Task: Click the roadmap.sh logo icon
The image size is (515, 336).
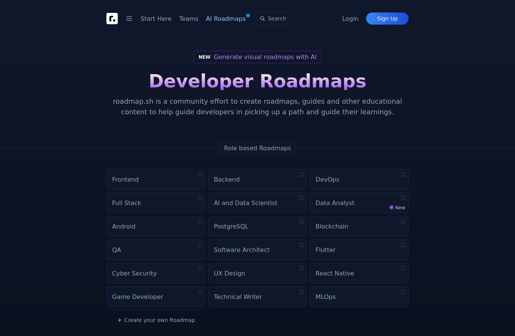Action: tap(112, 19)
